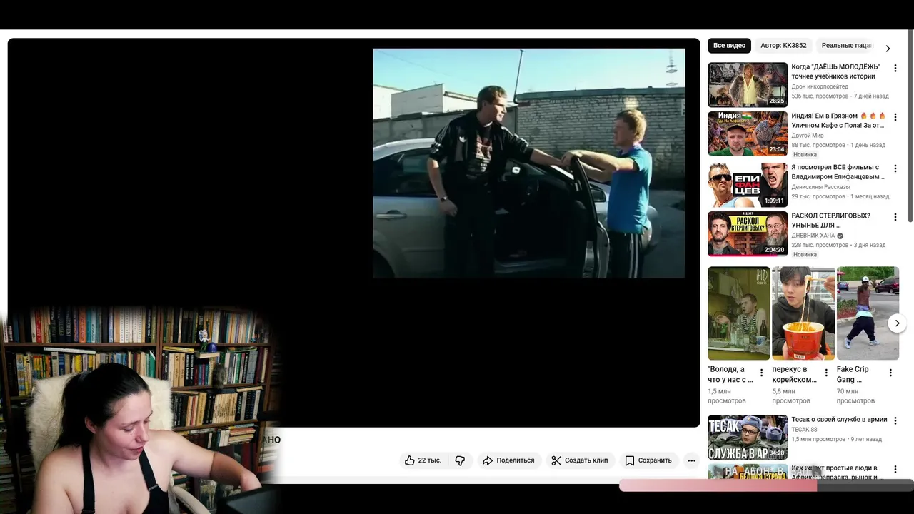The width and height of the screenshot is (914, 514).
Task: Open Индия уличное кафе video thumbnail
Action: coord(748,133)
